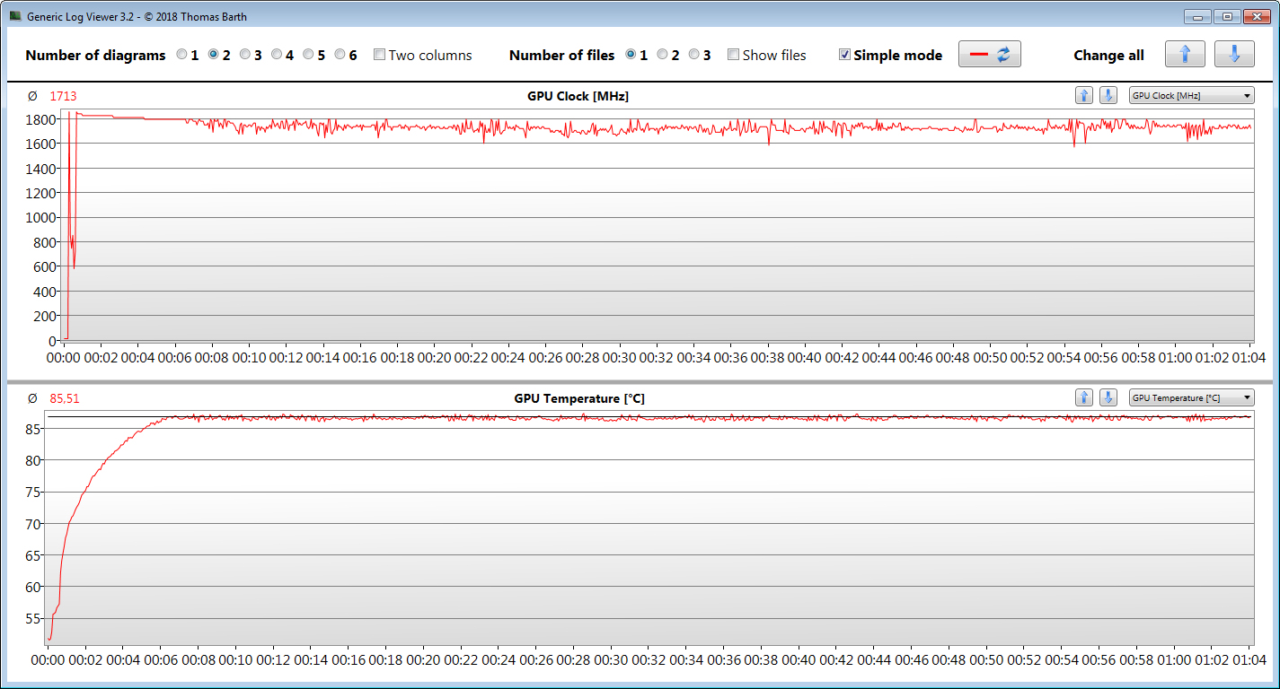Select 1 for Number of diagrams
This screenshot has width=1280, height=689.
[182, 55]
